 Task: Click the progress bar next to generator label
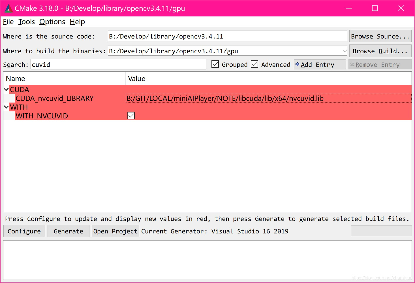pos(381,231)
